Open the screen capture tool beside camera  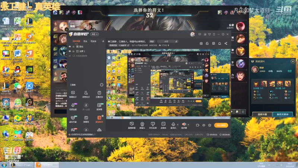131,125
